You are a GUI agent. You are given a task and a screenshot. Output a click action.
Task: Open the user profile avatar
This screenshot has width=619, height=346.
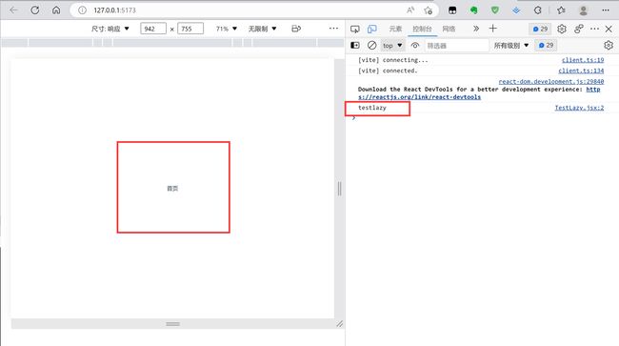coord(584,10)
